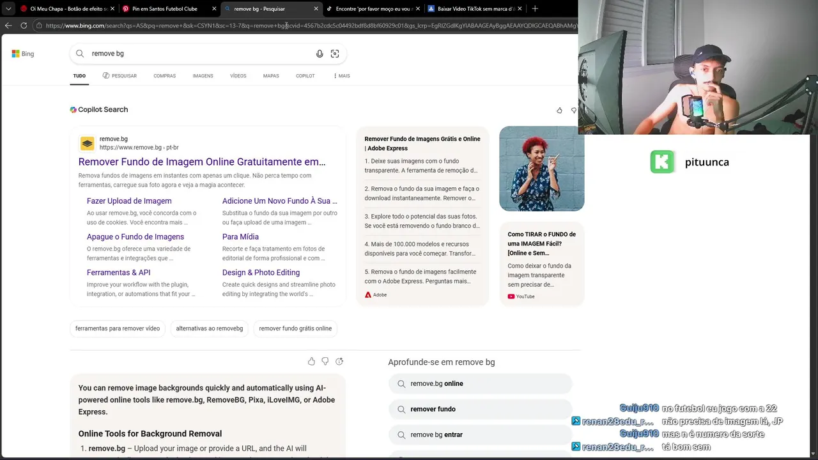Screen dimensions: 818x460
Task: Open a new browser tab
Action: (x=535, y=9)
